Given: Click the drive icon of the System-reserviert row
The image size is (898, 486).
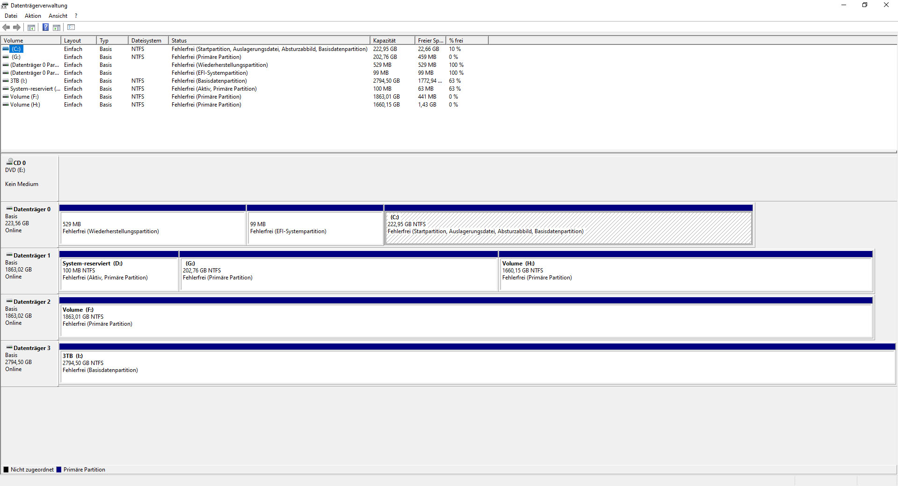Looking at the screenshot, I should tap(6, 88).
